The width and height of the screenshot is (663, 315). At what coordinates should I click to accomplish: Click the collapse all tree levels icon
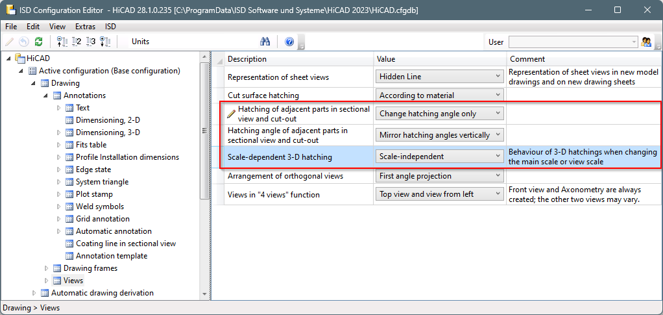62,42
